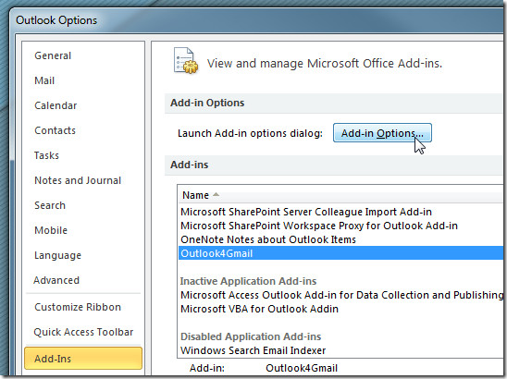Open the Search options page

pyautogui.click(x=50, y=205)
